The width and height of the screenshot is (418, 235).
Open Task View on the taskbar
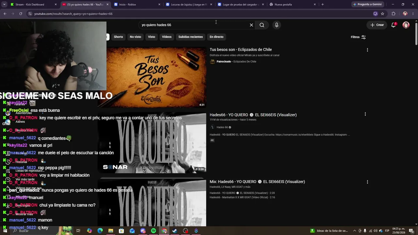click(x=78, y=231)
